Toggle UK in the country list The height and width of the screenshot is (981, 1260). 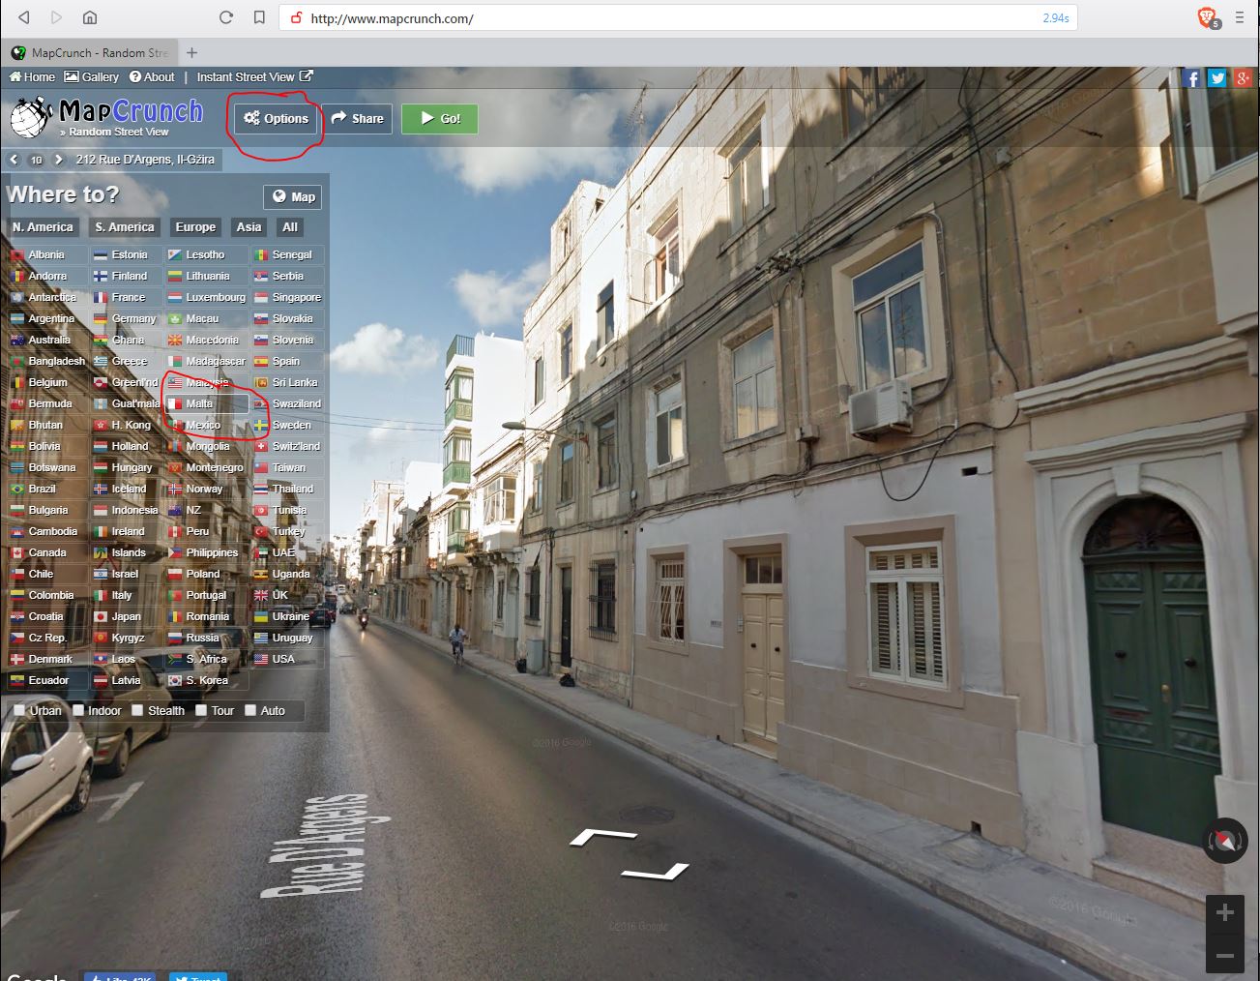[x=288, y=595]
